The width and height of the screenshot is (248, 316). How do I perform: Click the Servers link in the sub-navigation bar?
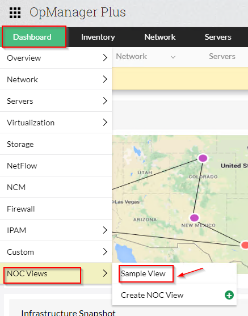pos(222,56)
